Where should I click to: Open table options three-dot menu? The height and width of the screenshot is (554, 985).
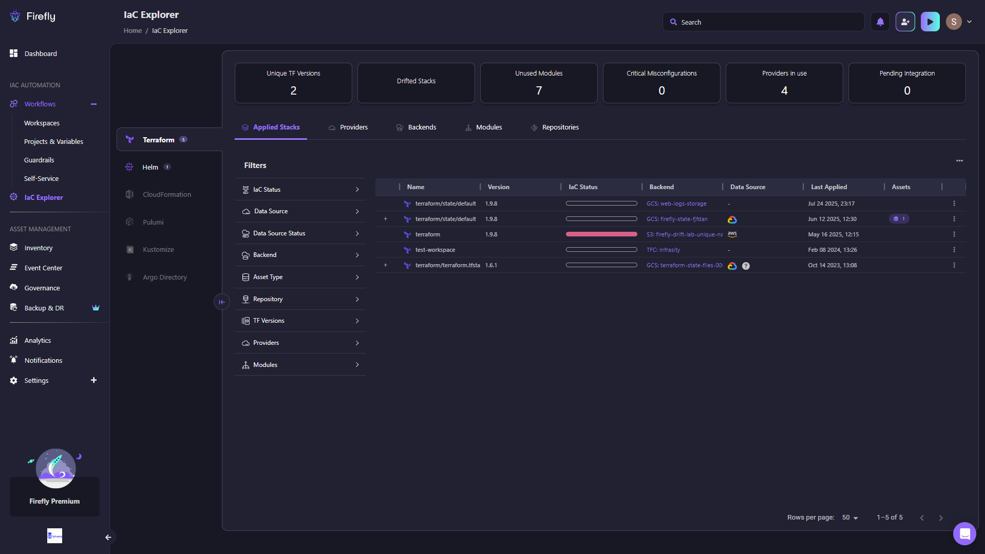pos(959,161)
